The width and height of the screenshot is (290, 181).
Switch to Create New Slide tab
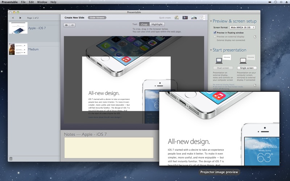tap(74, 17)
